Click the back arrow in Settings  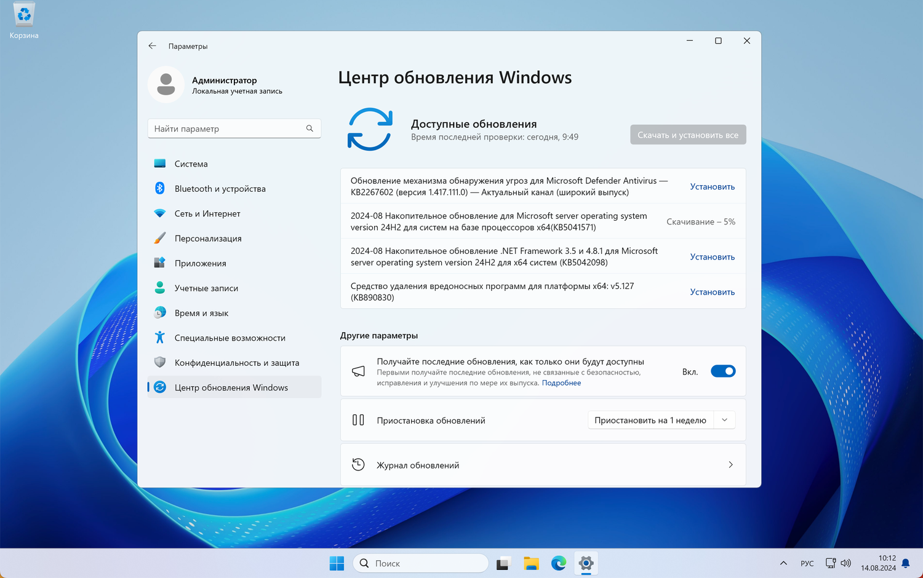(152, 46)
